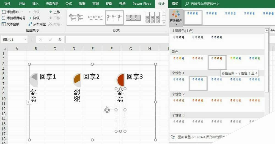Click the 降级 demote arrow

pyautogui.click(x=30, y=18)
